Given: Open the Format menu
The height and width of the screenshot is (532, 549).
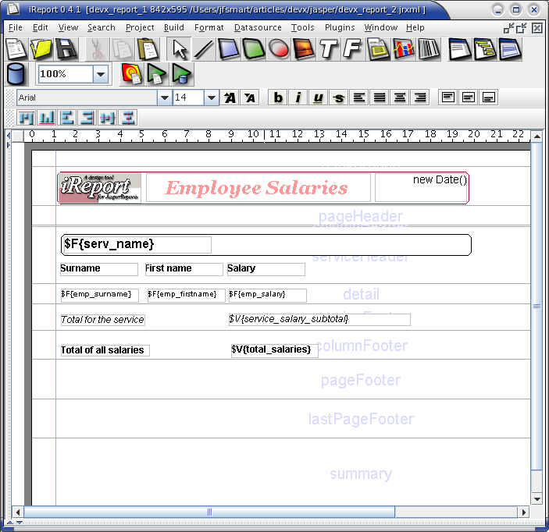Looking at the screenshot, I should 209,27.
